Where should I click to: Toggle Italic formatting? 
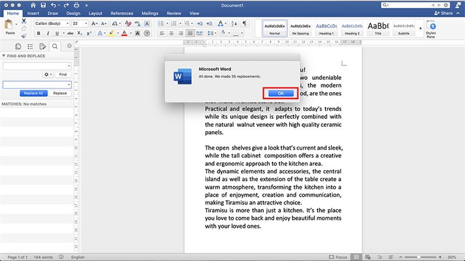[48, 34]
